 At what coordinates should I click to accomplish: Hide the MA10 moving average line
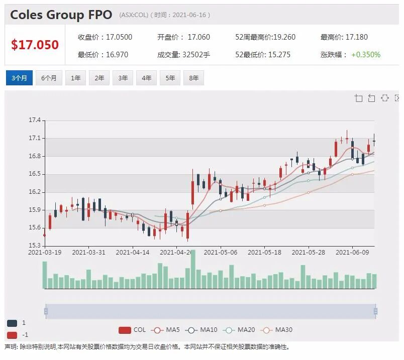pos(201,330)
